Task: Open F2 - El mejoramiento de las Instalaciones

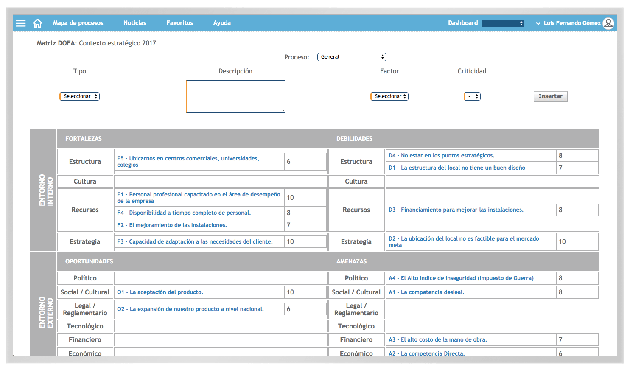Action: tap(172, 225)
